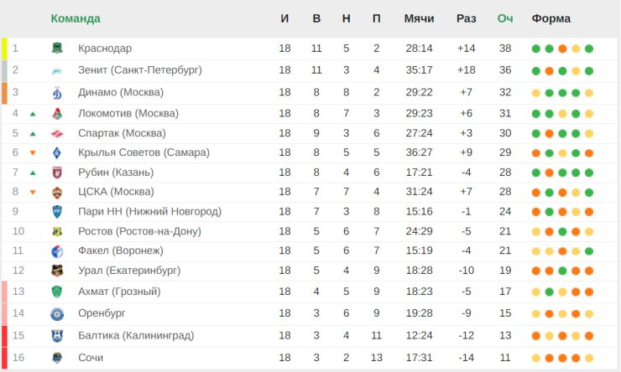The width and height of the screenshot is (621, 372).
Task: Click the Крылья Советов club logo
Action: point(57,152)
